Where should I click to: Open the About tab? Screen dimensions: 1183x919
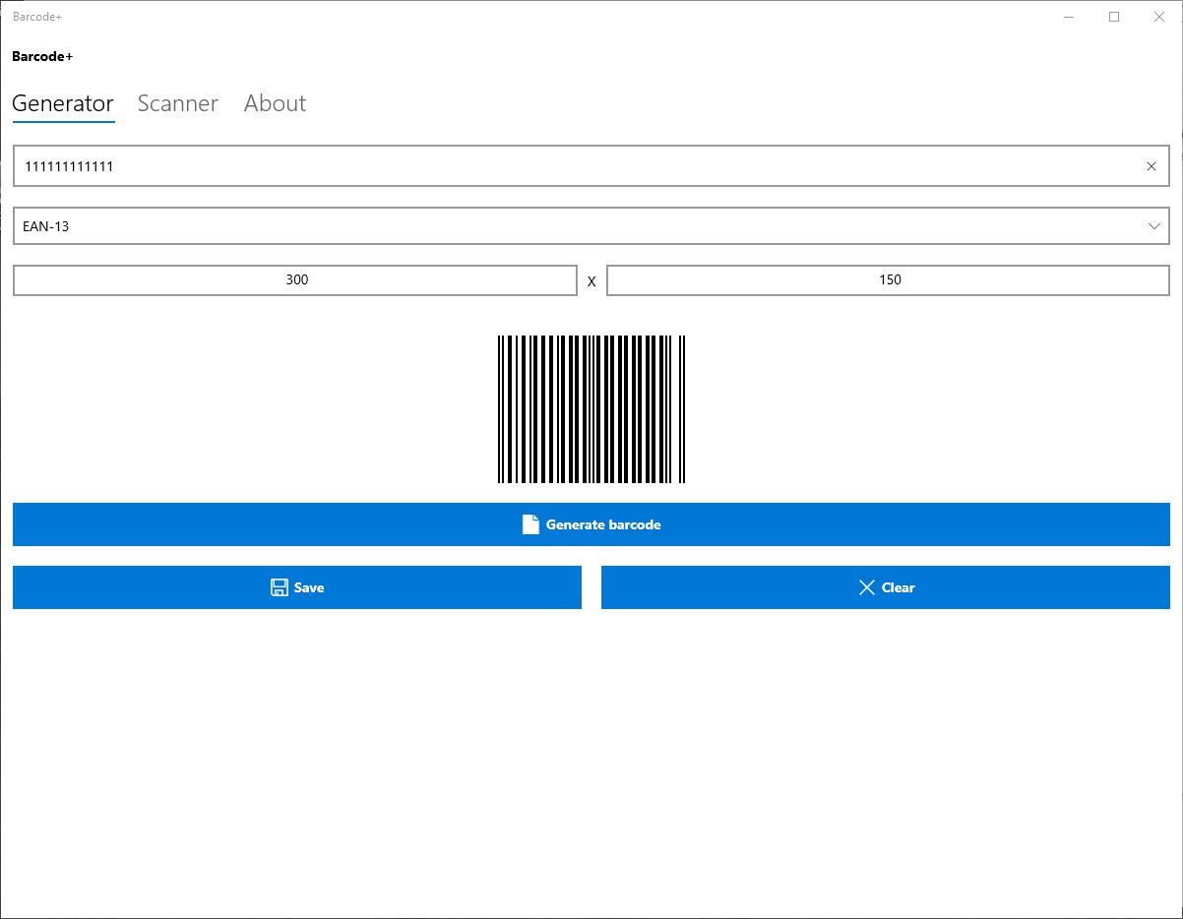[x=275, y=103]
